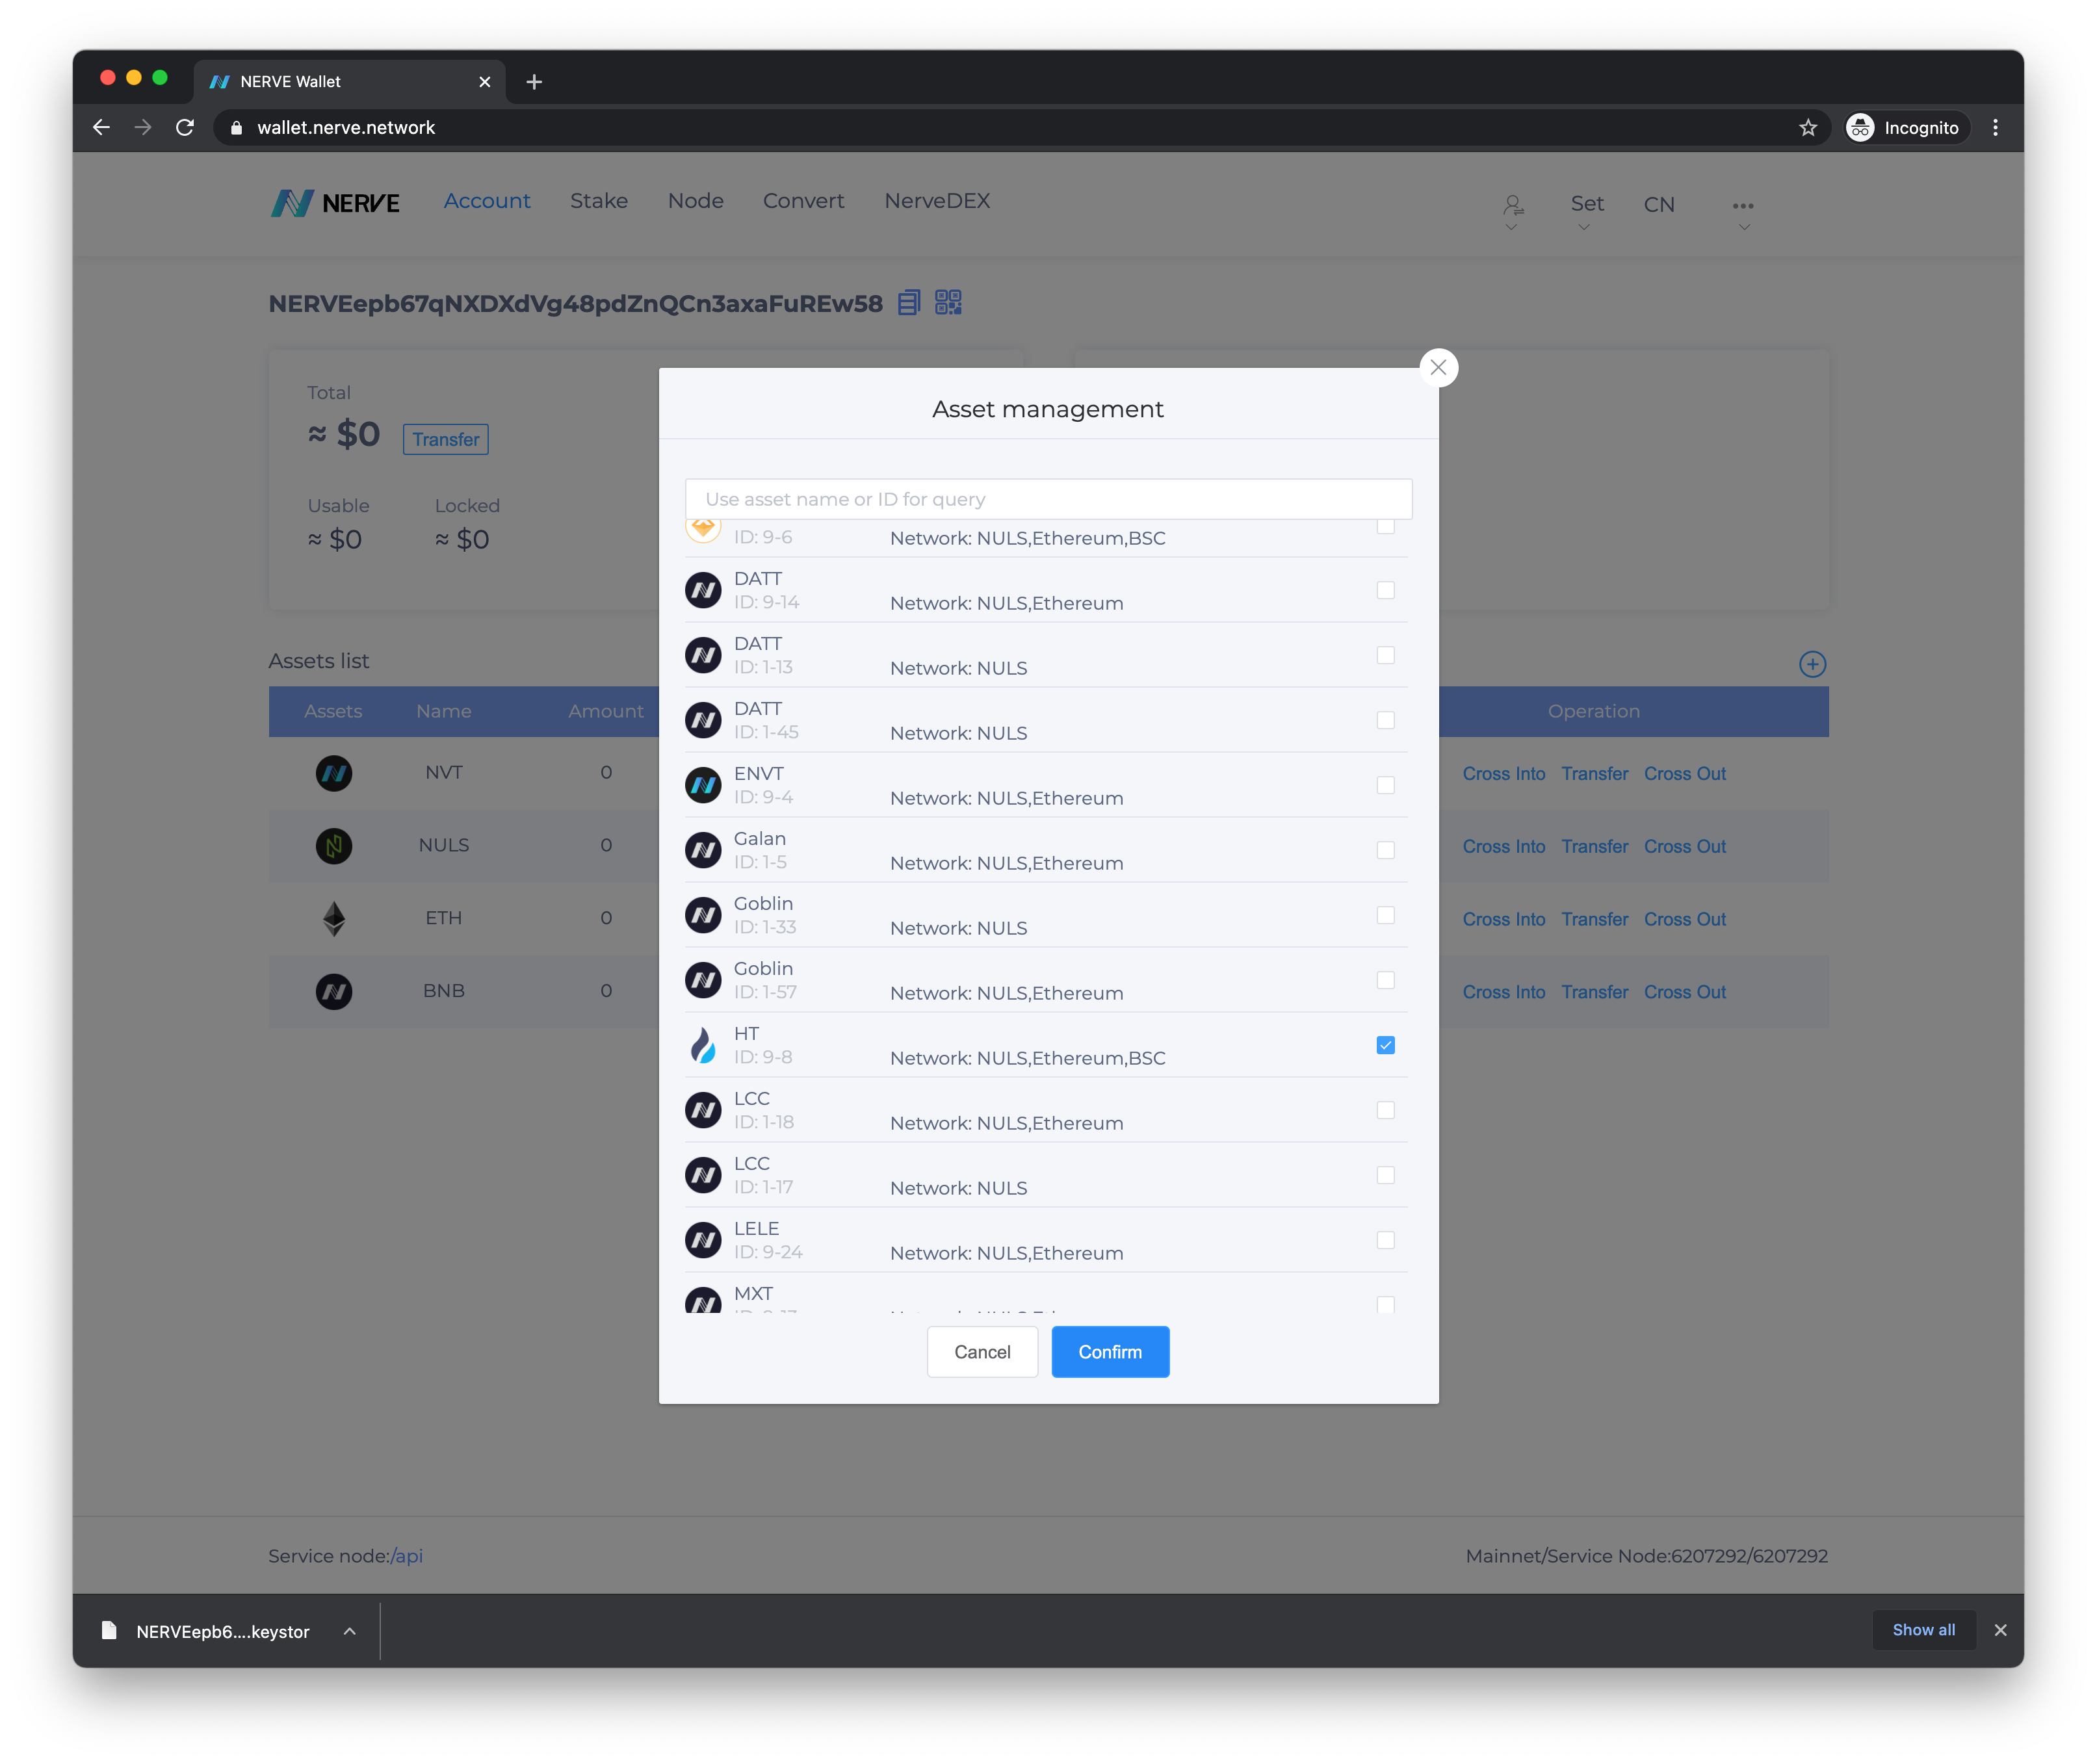Close the NERVE Wallet tab

click(485, 82)
